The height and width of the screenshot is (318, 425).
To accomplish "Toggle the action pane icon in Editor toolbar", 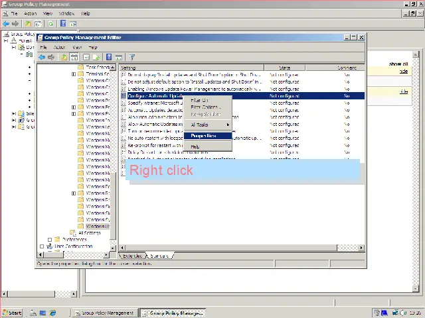I will 119,57.
